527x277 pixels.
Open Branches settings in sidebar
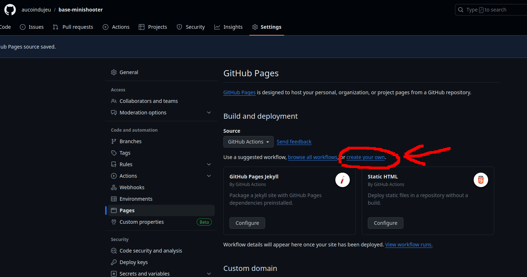161,141
